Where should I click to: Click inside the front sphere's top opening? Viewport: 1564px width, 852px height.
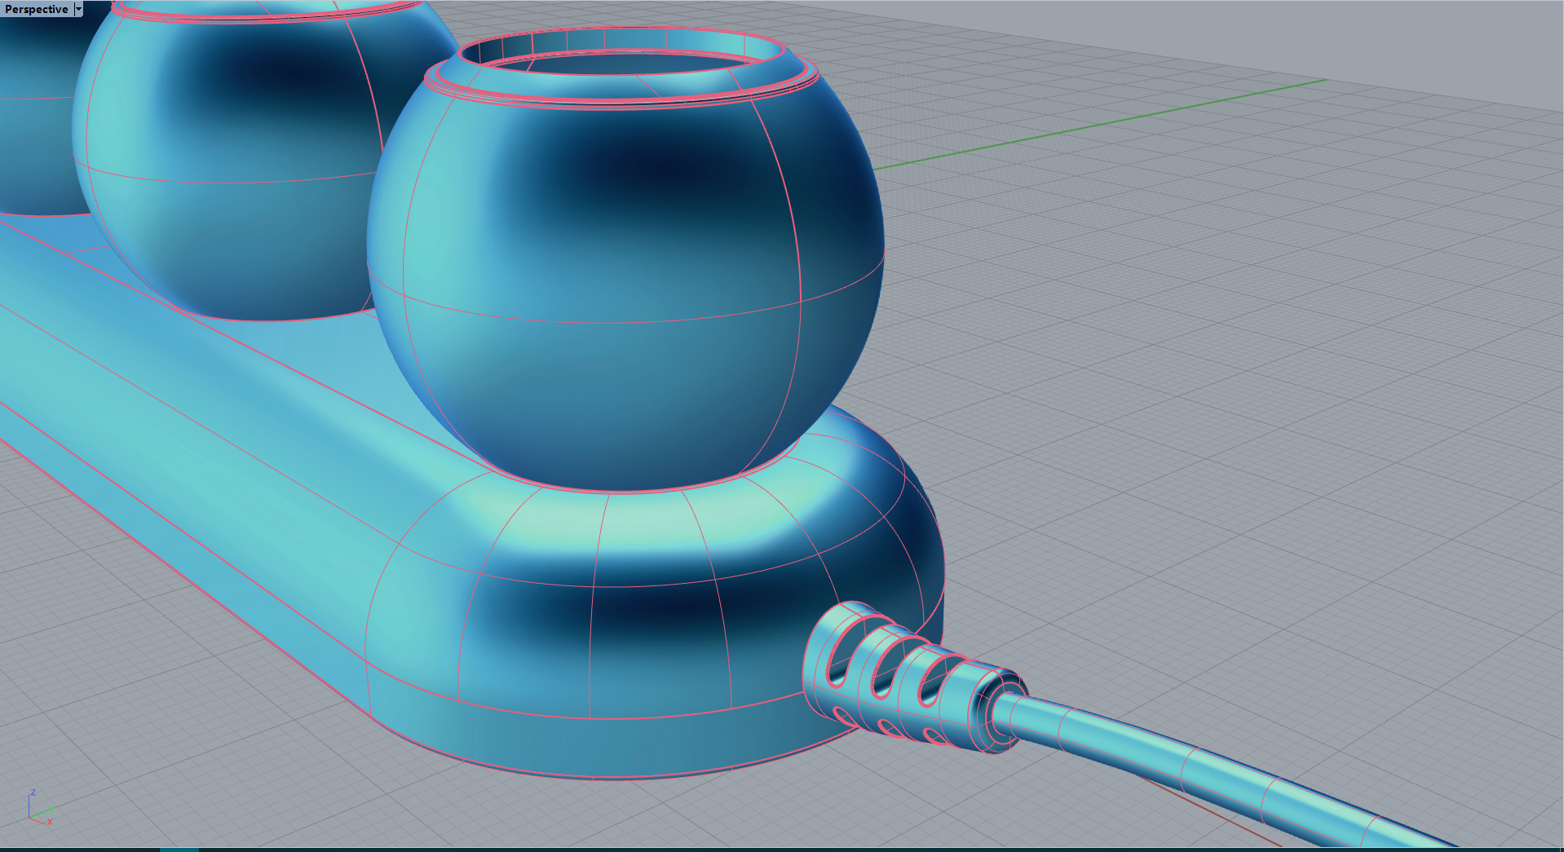[x=620, y=64]
